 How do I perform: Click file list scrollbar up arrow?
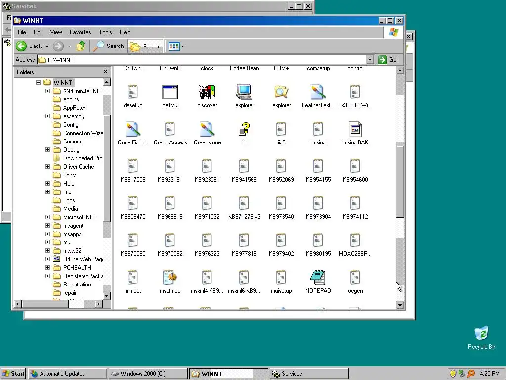[400, 70]
